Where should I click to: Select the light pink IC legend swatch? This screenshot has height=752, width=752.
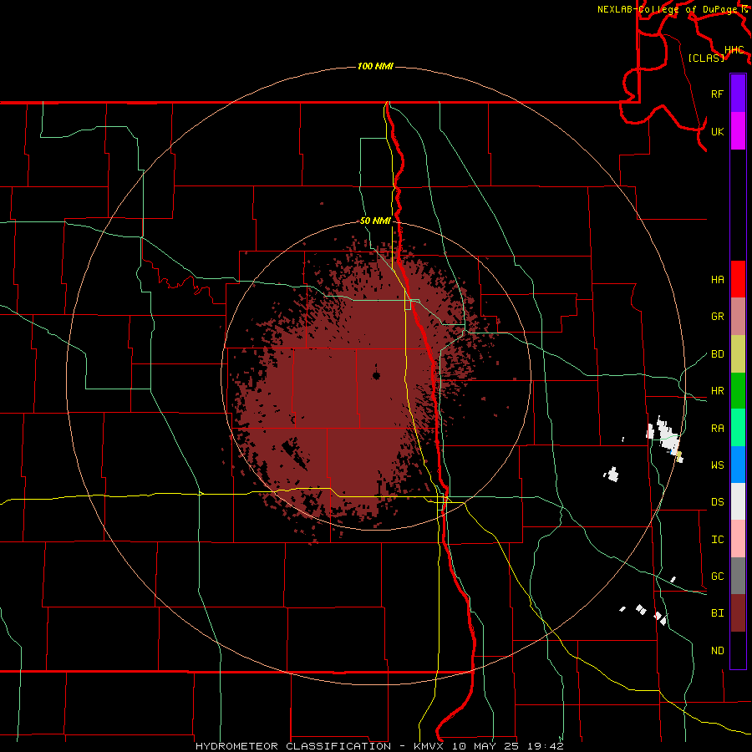[738, 539]
